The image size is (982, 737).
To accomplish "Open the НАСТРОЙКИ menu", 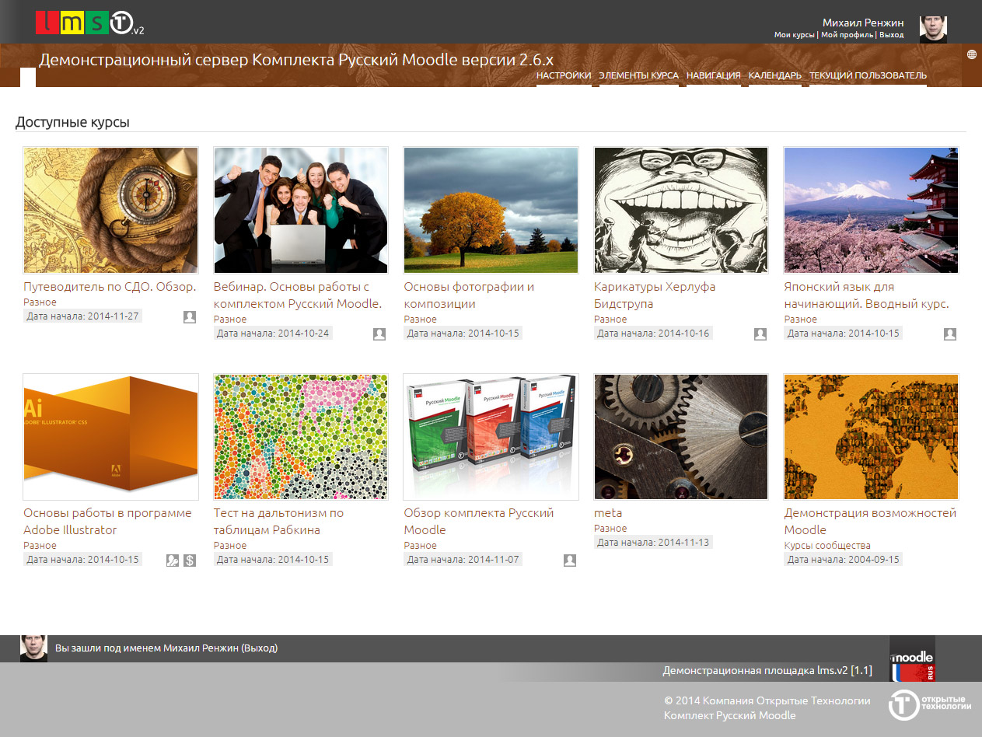I will click(x=564, y=75).
